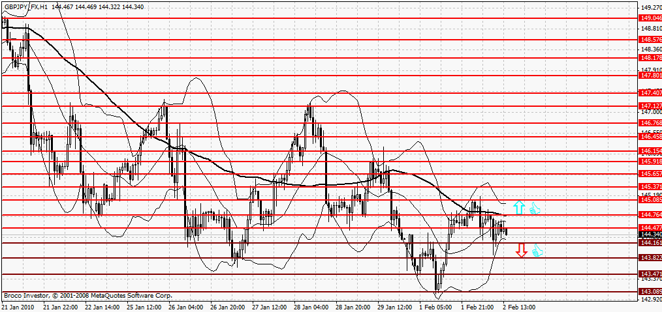Click the 2 Feb 13:00 time axis label
The image size is (662, 312).
tap(519, 307)
